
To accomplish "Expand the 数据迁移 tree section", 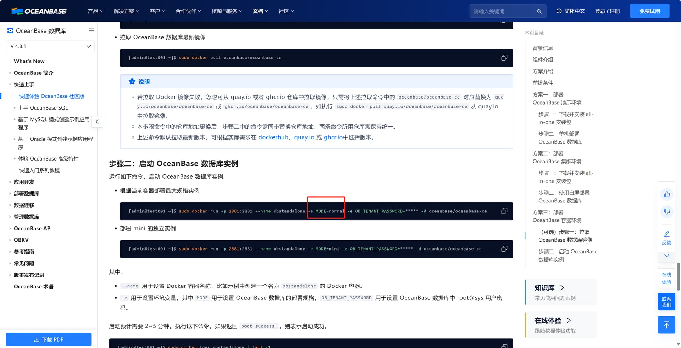I will coord(10,205).
